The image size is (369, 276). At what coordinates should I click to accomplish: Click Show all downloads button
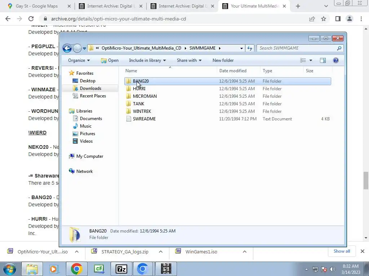(342, 251)
